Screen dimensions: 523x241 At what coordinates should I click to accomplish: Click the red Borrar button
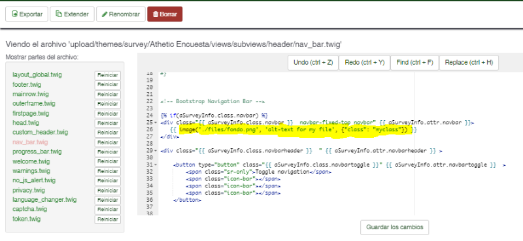[165, 14]
